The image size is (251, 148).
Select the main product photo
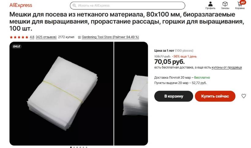click(x=62, y=94)
